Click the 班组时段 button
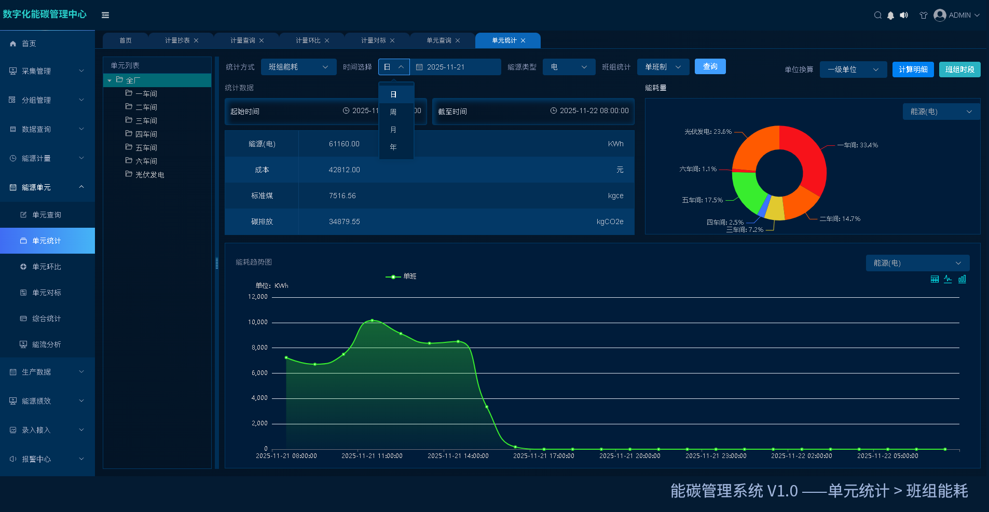Screen dimensions: 989x512 (960, 70)
